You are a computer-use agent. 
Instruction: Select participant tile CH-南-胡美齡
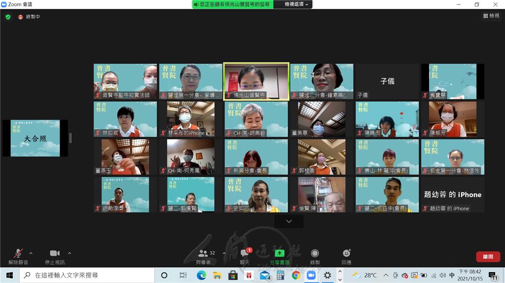[x=256, y=119]
